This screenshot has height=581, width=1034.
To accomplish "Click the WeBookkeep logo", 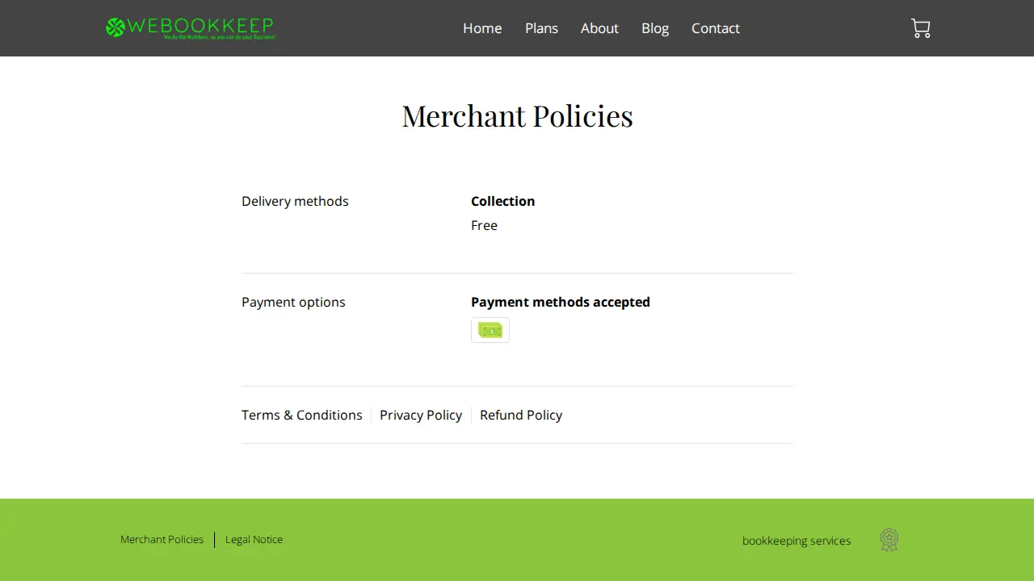I will point(191,28).
